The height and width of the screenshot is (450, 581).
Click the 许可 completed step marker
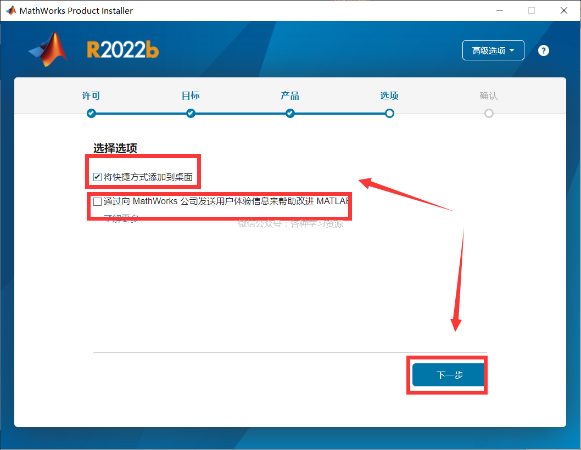click(x=91, y=114)
